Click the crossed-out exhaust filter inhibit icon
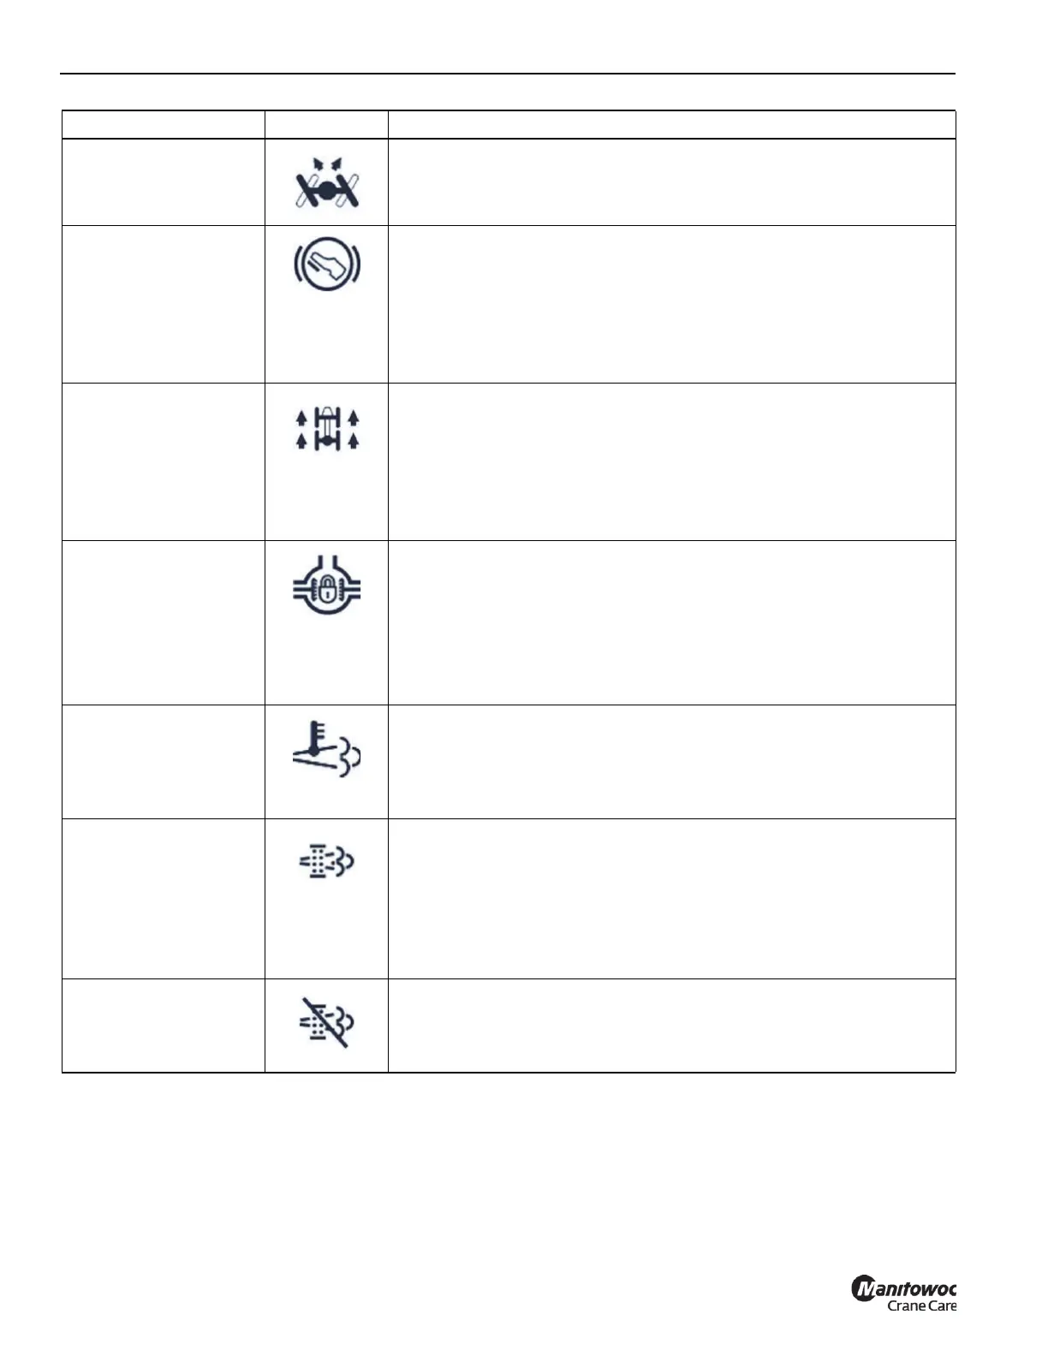The image size is (1048, 1356). (326, 1023)
